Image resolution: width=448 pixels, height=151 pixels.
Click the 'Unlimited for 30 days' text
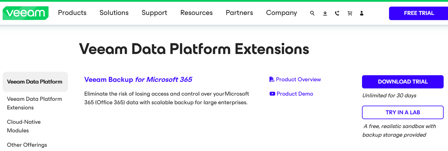[389, 95]
